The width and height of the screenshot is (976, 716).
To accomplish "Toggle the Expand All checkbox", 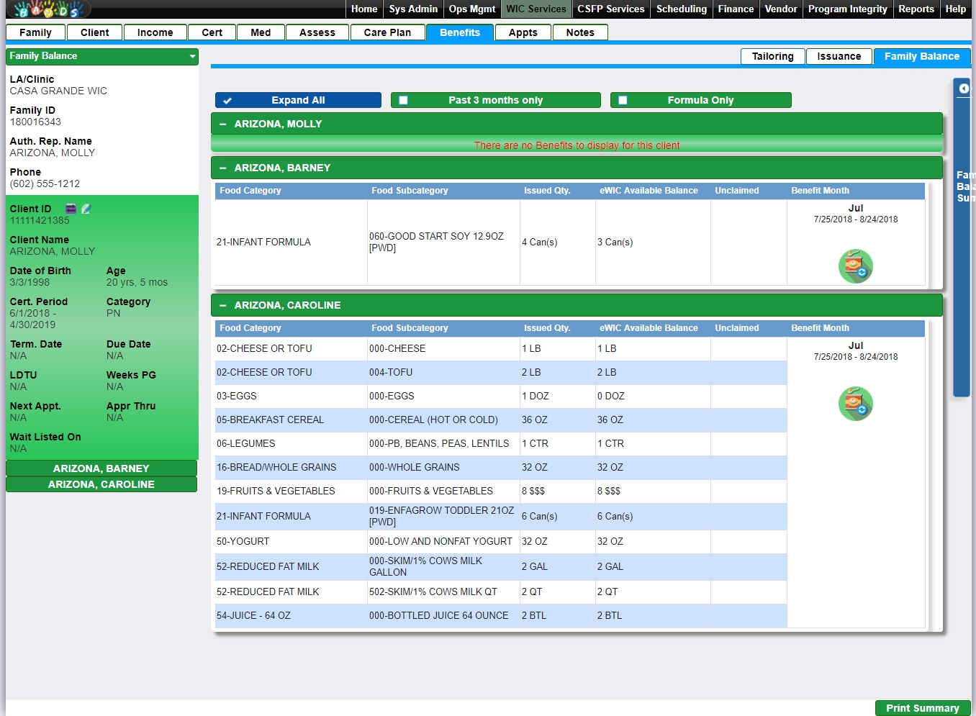I will (x=227, y=101).
